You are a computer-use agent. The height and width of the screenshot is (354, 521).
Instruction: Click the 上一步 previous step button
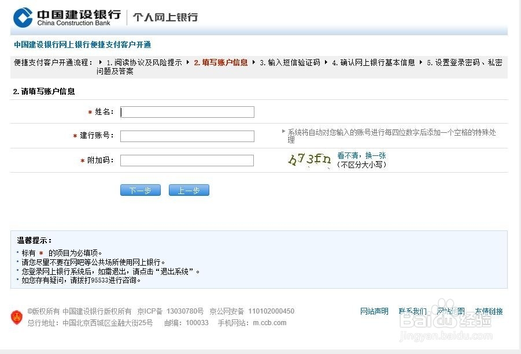(x=189, y=190)
